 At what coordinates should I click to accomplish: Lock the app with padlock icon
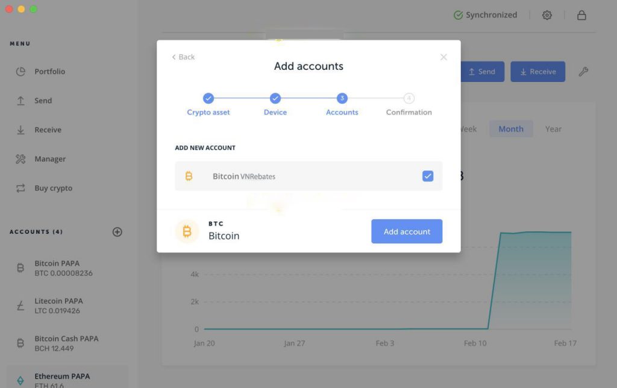[581, 15]
